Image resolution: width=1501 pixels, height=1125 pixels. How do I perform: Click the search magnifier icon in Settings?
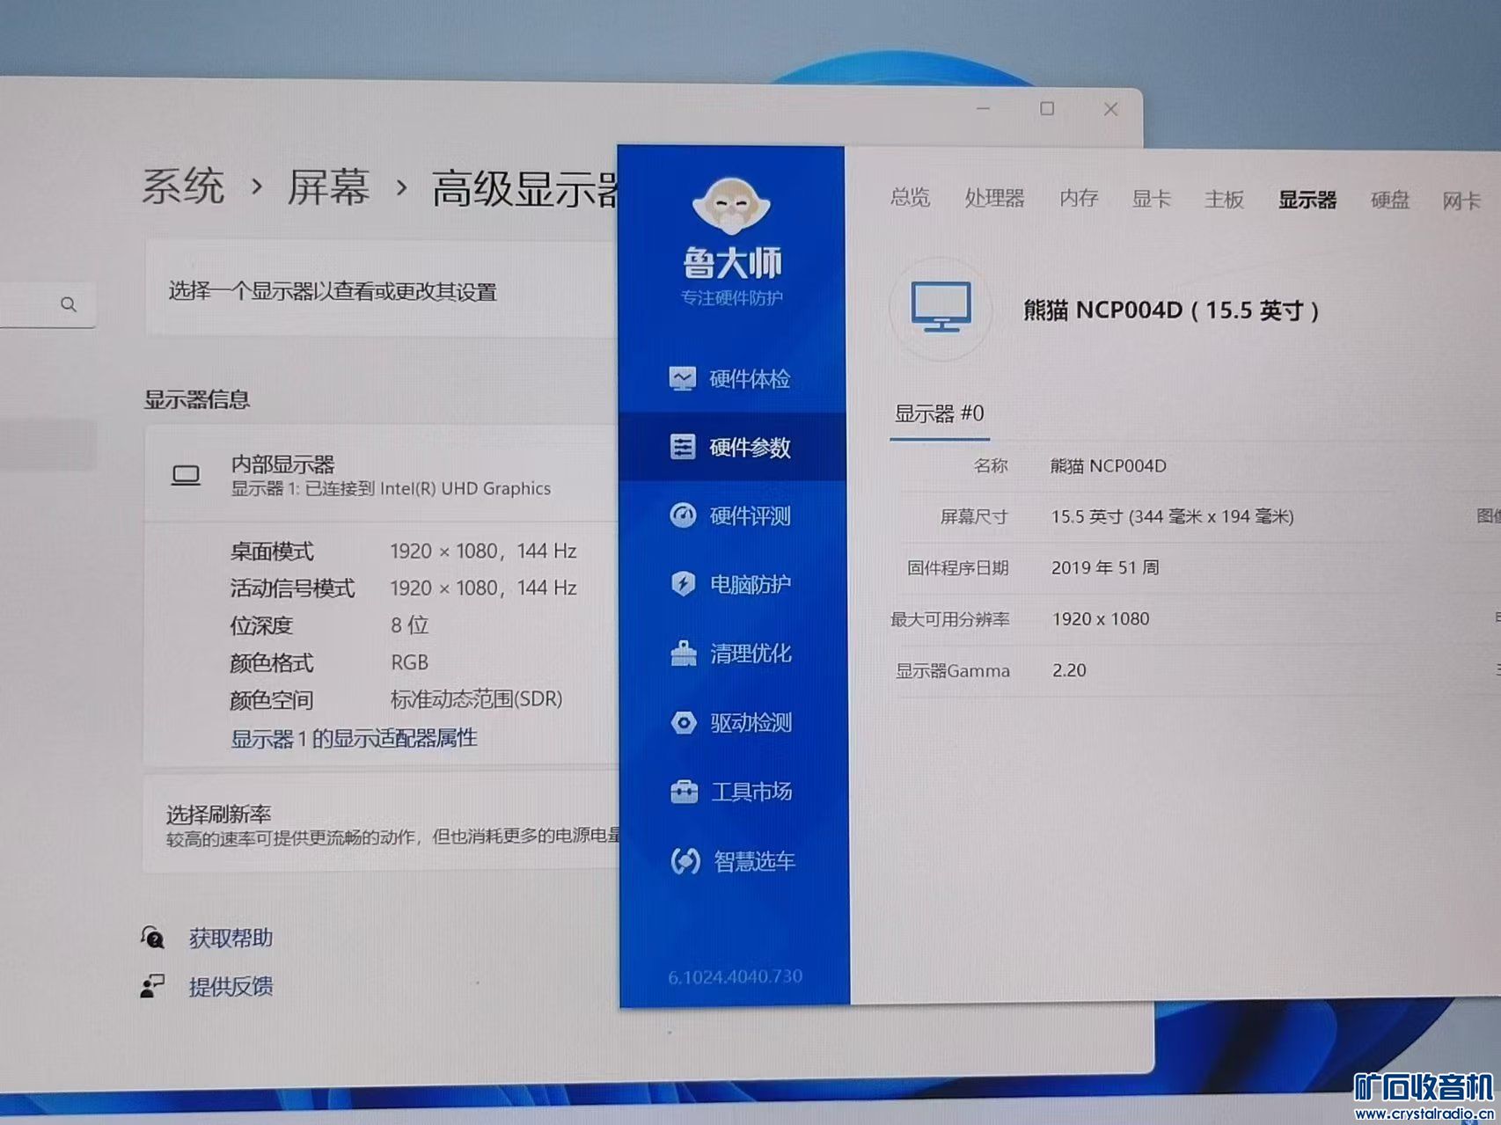[x=69, y=304]
